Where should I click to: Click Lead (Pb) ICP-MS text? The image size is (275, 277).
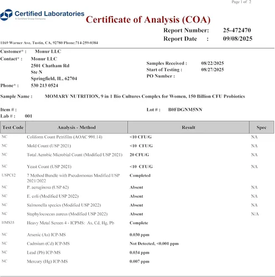coord(44,253)
